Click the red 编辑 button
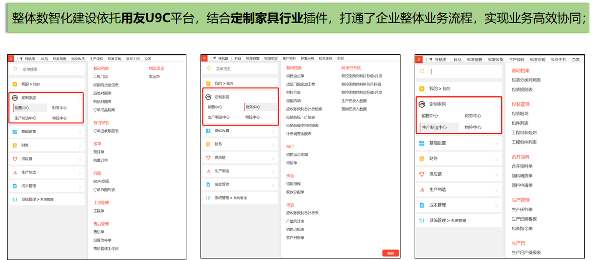The width and height of the screenshot is (602, 260). (x=390, y=253)
